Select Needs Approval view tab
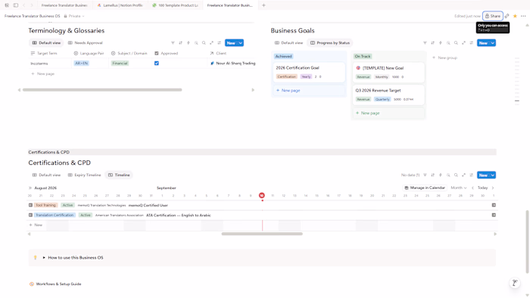Image resolution: width=530 pixels, height=298 pixels. click(x=85, y=43)
